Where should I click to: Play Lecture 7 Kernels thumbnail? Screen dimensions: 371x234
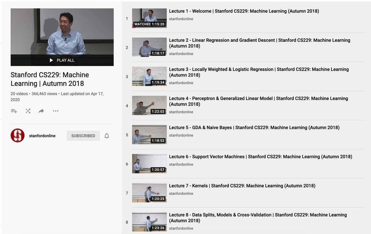tap(149, 193)
